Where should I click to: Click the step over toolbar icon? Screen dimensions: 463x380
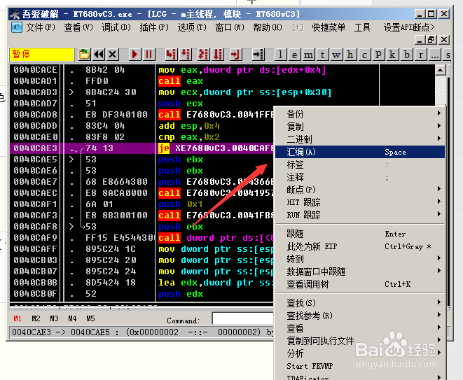click(185, 55)
